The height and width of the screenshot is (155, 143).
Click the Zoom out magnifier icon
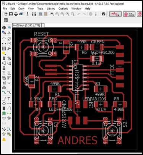click(x=62, y=14)
